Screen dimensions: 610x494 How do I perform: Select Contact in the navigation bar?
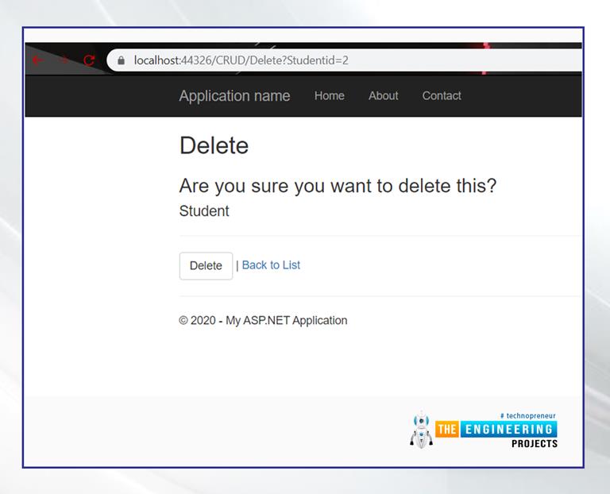(x=442, y=96)
